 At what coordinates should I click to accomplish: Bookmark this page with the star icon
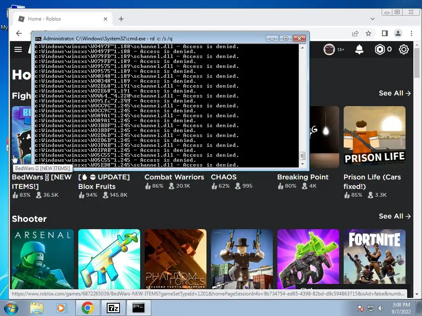point(368,33)
